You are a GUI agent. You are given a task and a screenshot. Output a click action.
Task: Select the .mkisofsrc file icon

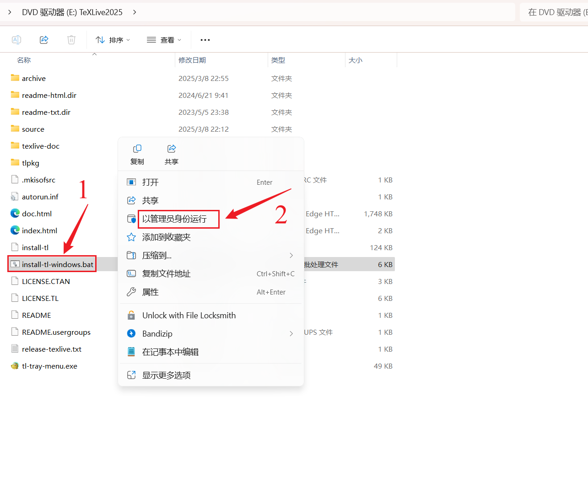point(15,179)
